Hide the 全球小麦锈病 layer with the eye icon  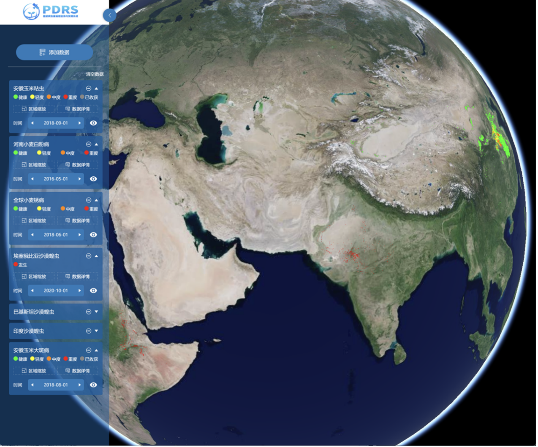pos(93,235)
